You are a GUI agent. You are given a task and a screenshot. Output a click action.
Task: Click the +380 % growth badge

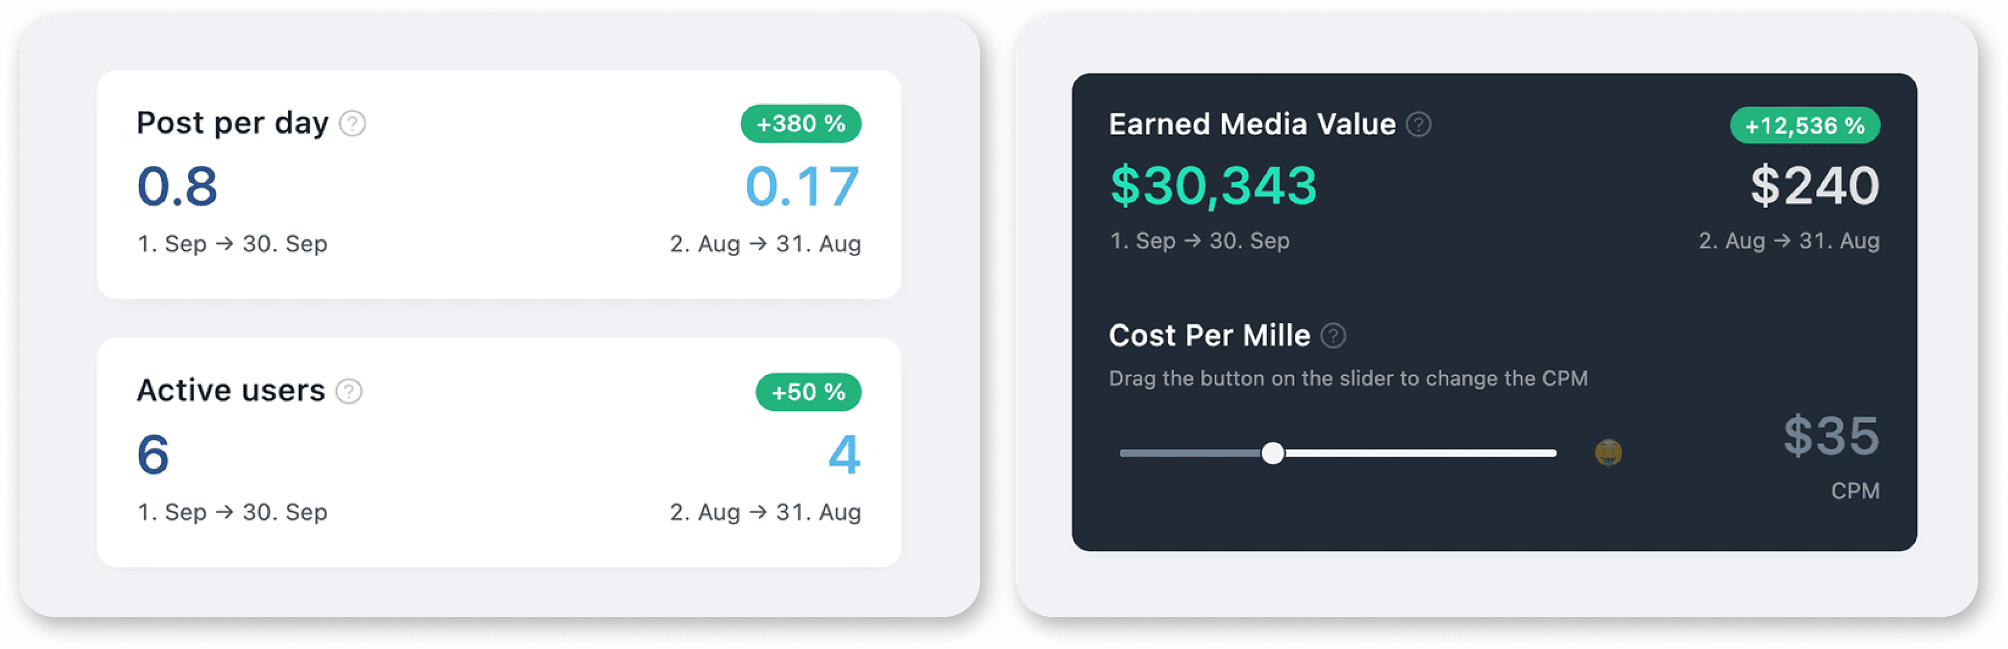click(x=801, y=124)
